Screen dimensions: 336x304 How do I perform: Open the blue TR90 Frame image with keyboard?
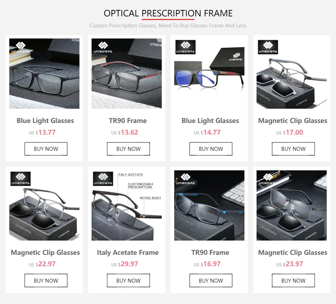point(209,205)
